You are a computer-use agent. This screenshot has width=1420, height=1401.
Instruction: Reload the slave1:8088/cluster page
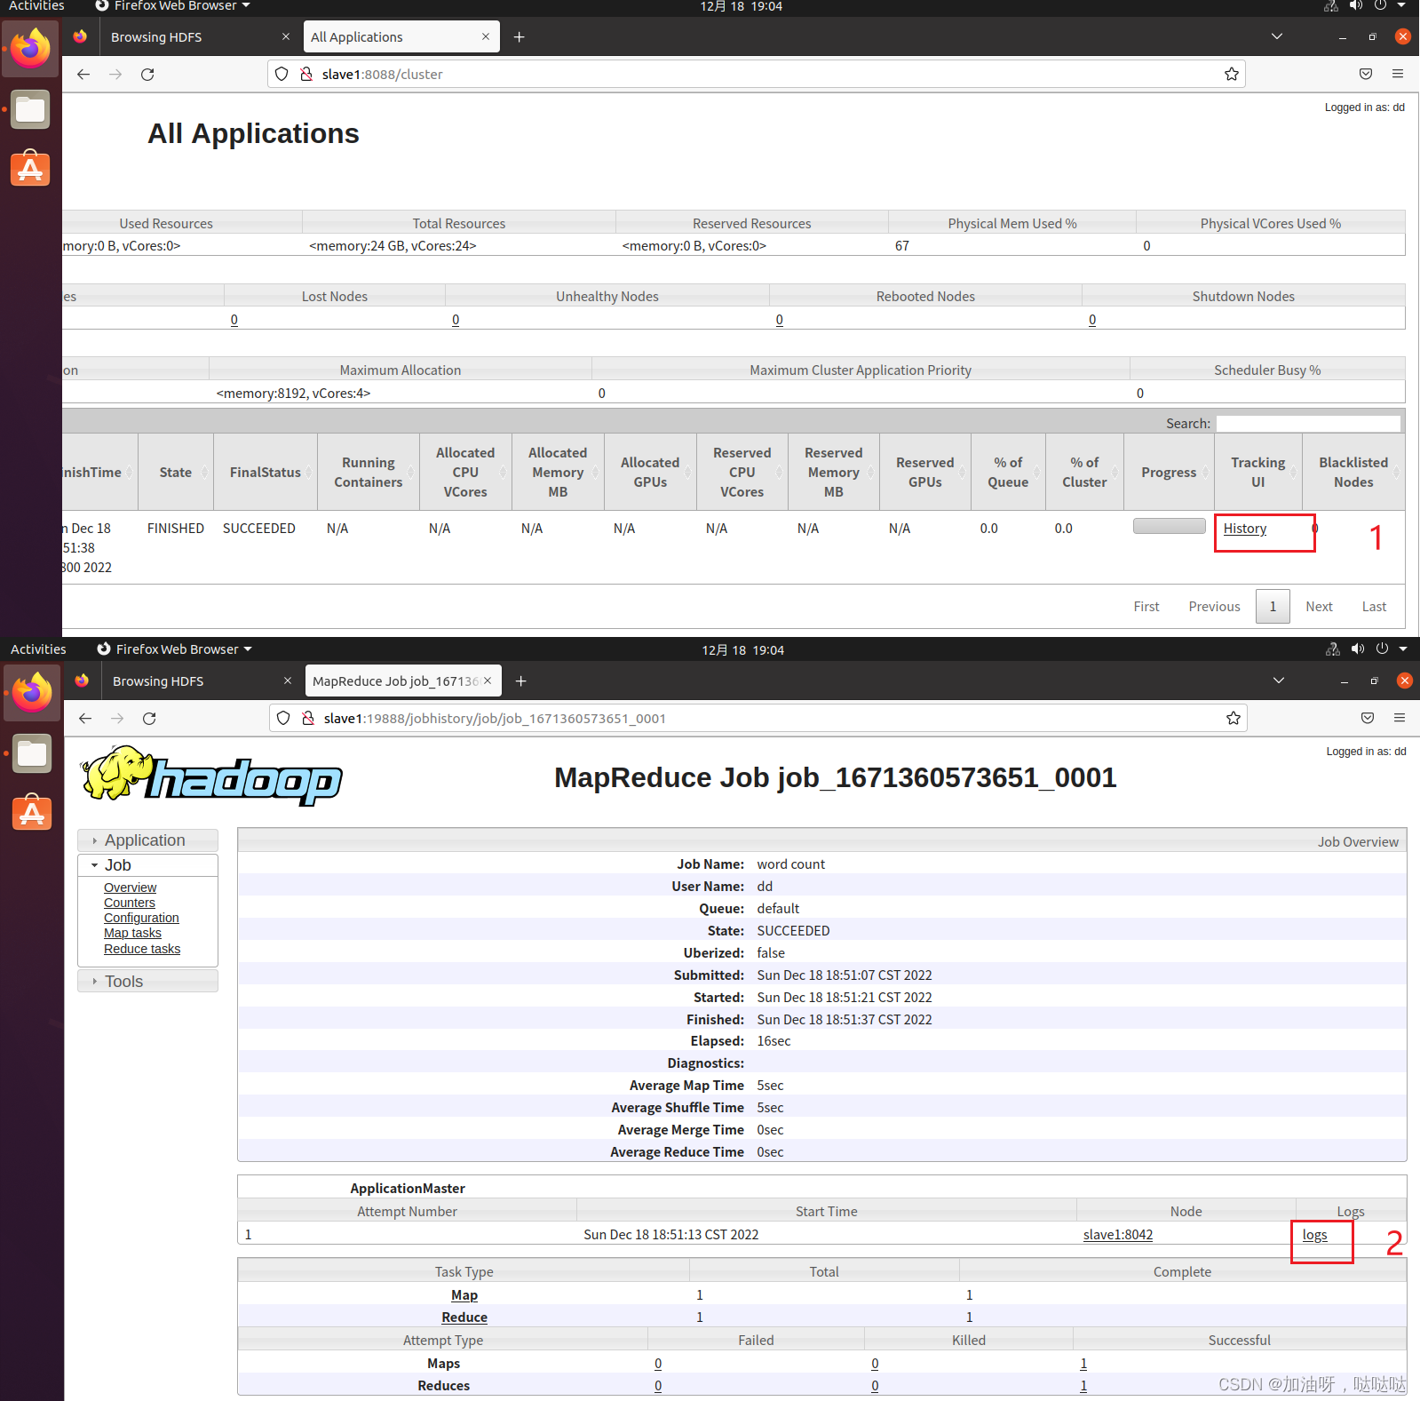[x=147, y=75]
